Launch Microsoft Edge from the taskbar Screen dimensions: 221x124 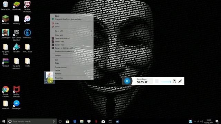[x=75, y=121]
